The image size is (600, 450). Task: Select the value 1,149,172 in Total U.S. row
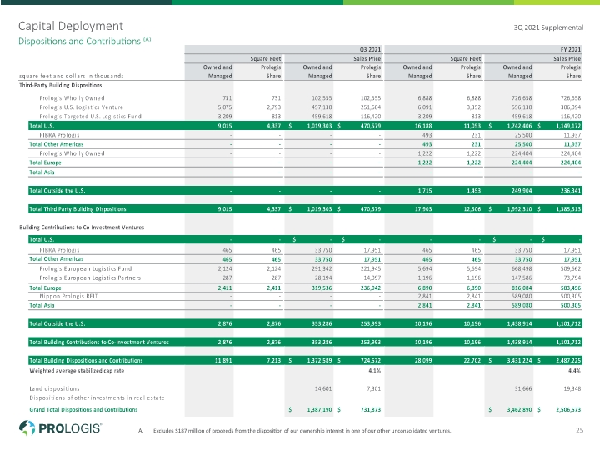point(568,126)
